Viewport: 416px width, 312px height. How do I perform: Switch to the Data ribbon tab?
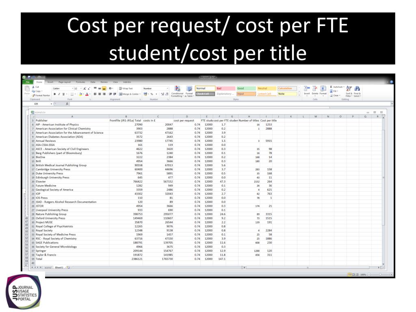point(93,82)
